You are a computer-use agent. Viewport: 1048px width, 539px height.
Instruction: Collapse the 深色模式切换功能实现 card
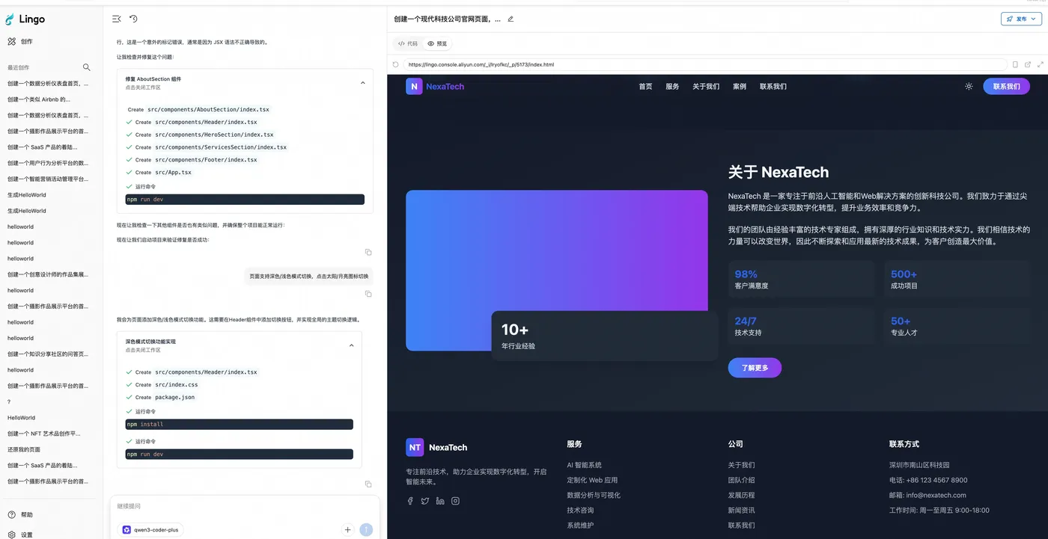[x=352, y=345]
